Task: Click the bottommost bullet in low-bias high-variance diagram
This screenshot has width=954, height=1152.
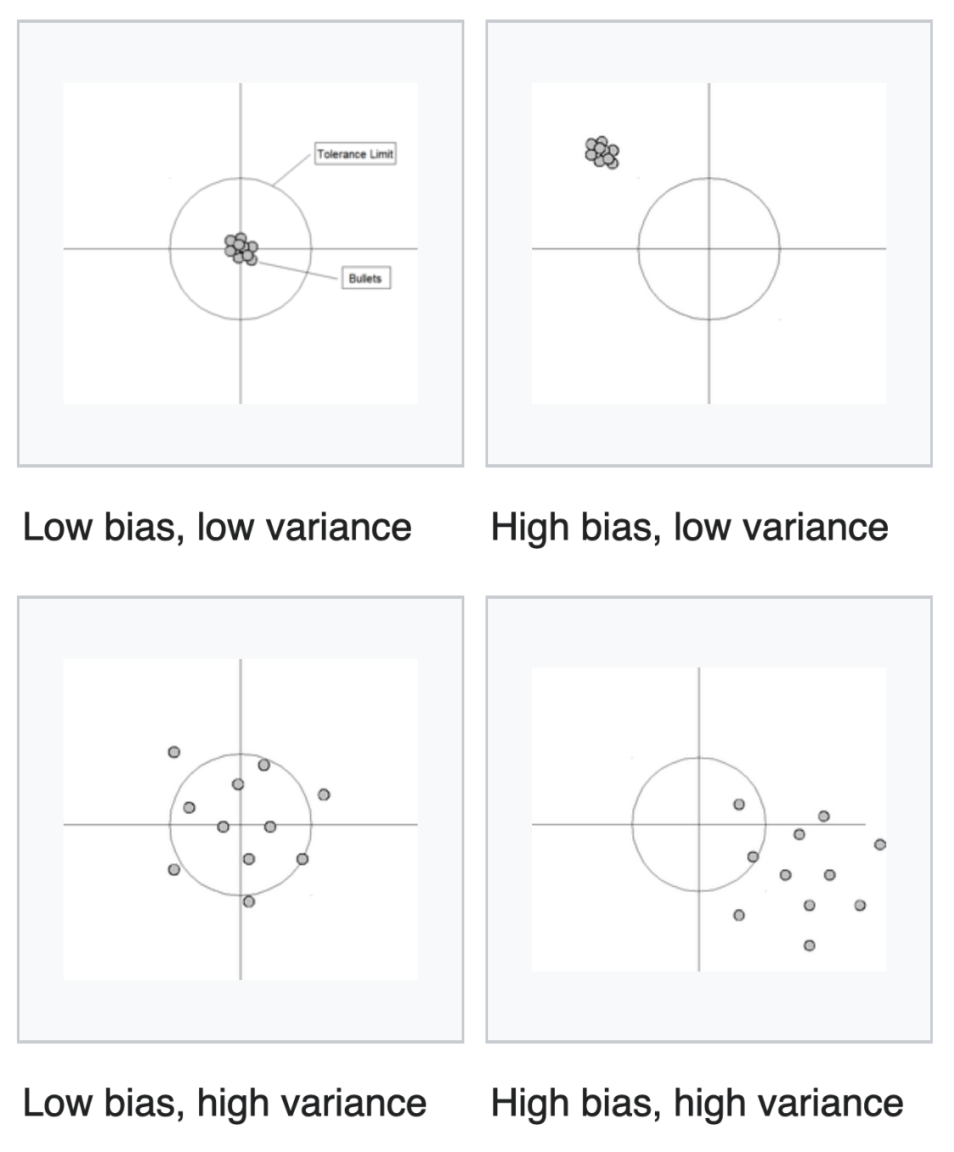Action: [248, 901]
